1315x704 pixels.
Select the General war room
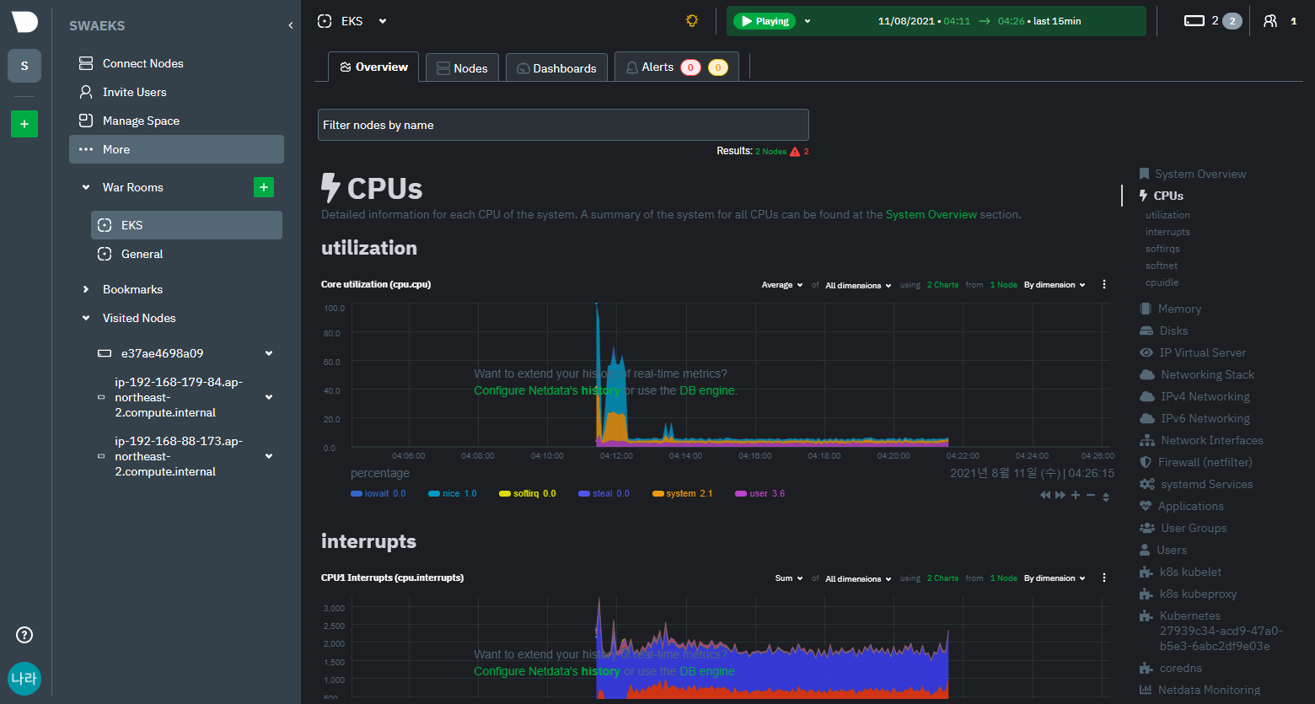(186, 254)
